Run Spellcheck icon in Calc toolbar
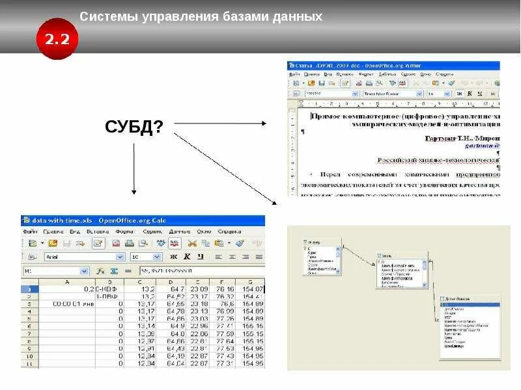 pos(161,243)
